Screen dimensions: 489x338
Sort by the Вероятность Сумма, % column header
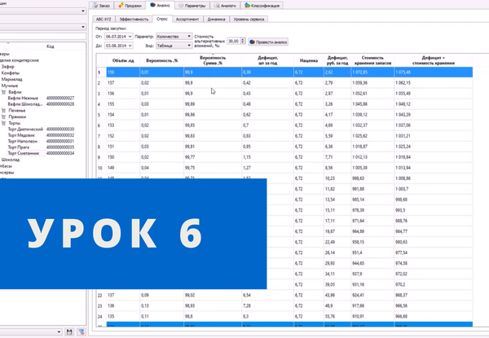click(213, 60)
